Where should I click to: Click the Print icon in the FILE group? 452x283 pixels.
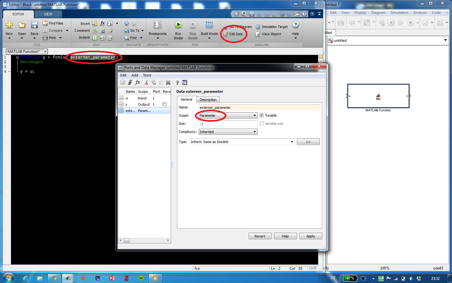pos(45,38)
